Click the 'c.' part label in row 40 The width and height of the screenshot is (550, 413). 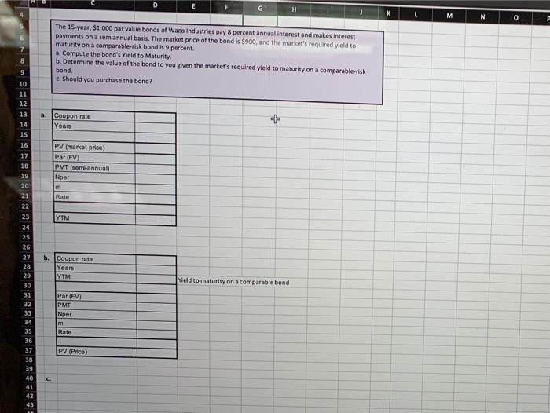[x=49, y=378]
